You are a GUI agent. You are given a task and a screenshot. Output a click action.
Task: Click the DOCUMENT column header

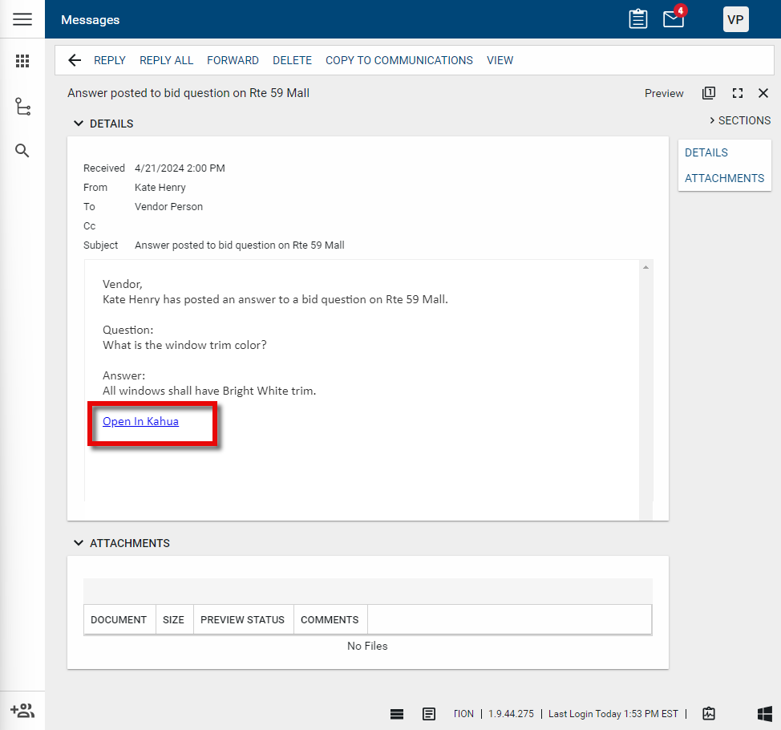(x=119, y=619)
